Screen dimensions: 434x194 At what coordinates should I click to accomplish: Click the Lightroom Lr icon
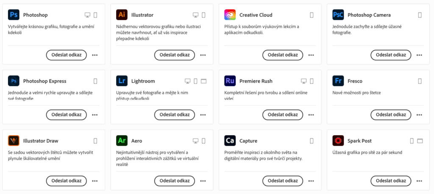click(122, 81)
